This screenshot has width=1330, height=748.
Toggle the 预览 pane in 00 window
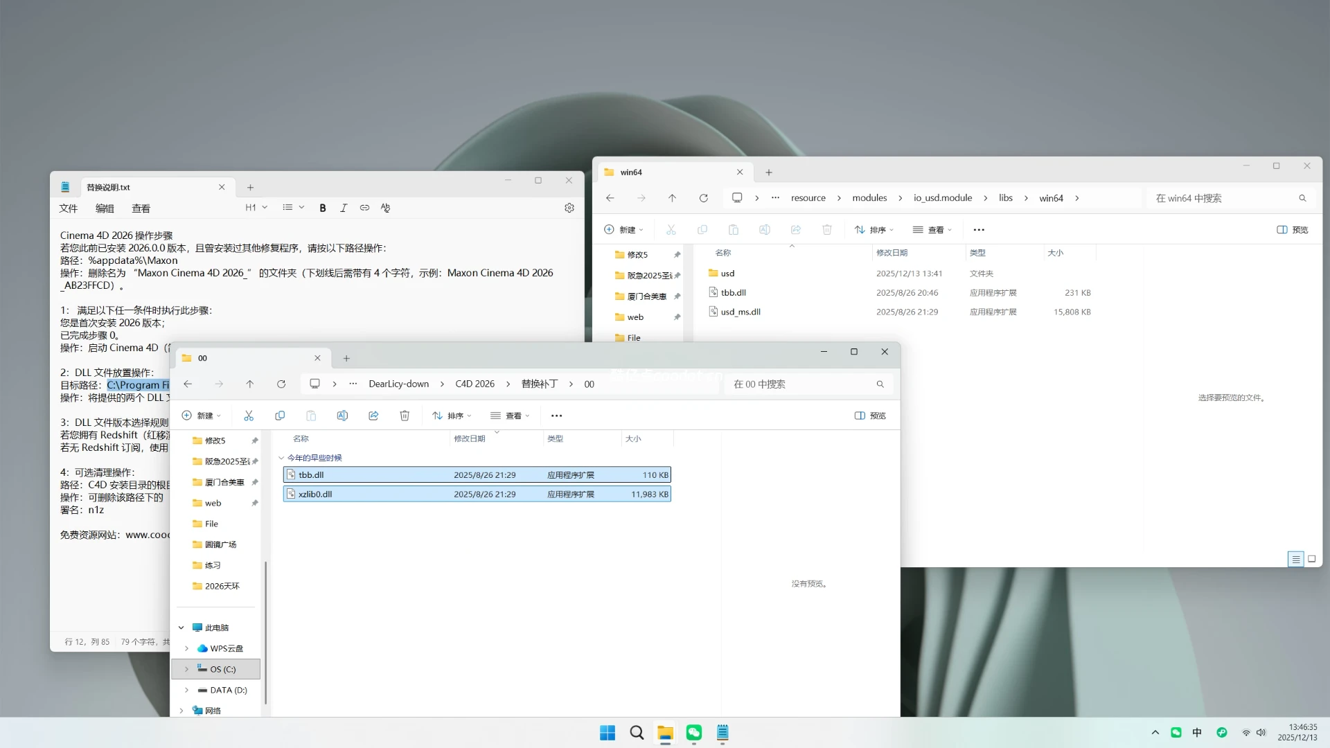click(869, 416)
